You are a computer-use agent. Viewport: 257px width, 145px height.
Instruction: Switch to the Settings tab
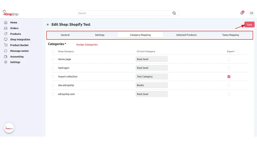tap(100, 35)
